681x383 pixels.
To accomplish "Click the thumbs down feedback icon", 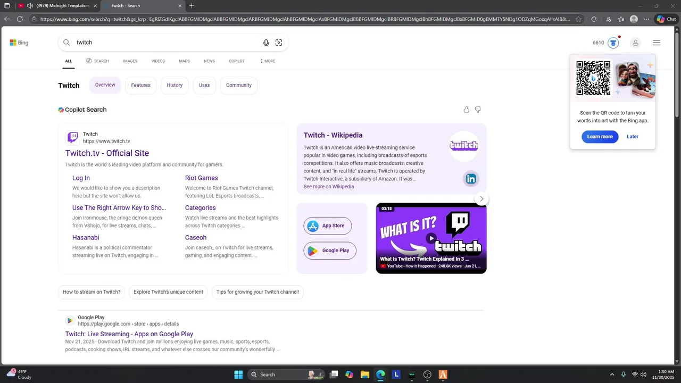I will click(478, 110).
